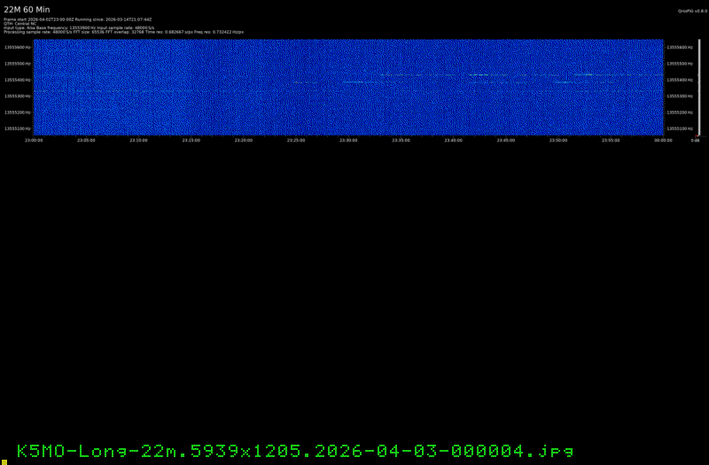The height and width of the screenshot is (465, 709).
Task: Click the 23:30:00 time axis label
Action: point(348,140)
